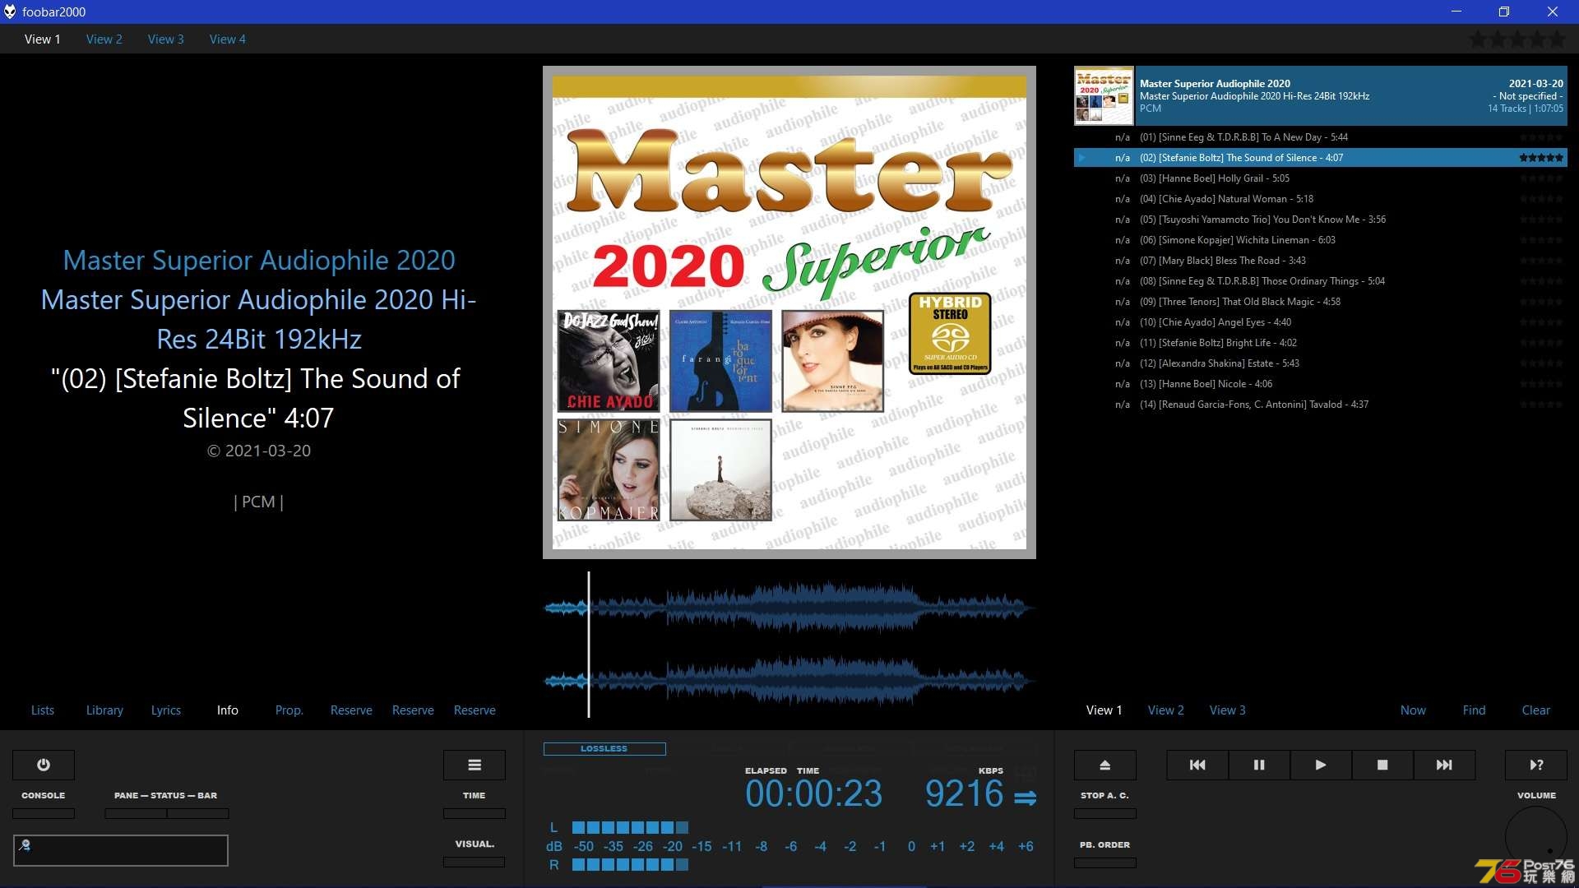This screenshot has width=1579, height=888.
Task: Switch playlist pane to View 2
Action: point(1166,710)
